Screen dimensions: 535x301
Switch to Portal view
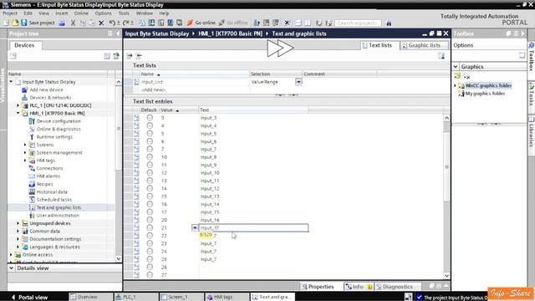pos(30,298)
